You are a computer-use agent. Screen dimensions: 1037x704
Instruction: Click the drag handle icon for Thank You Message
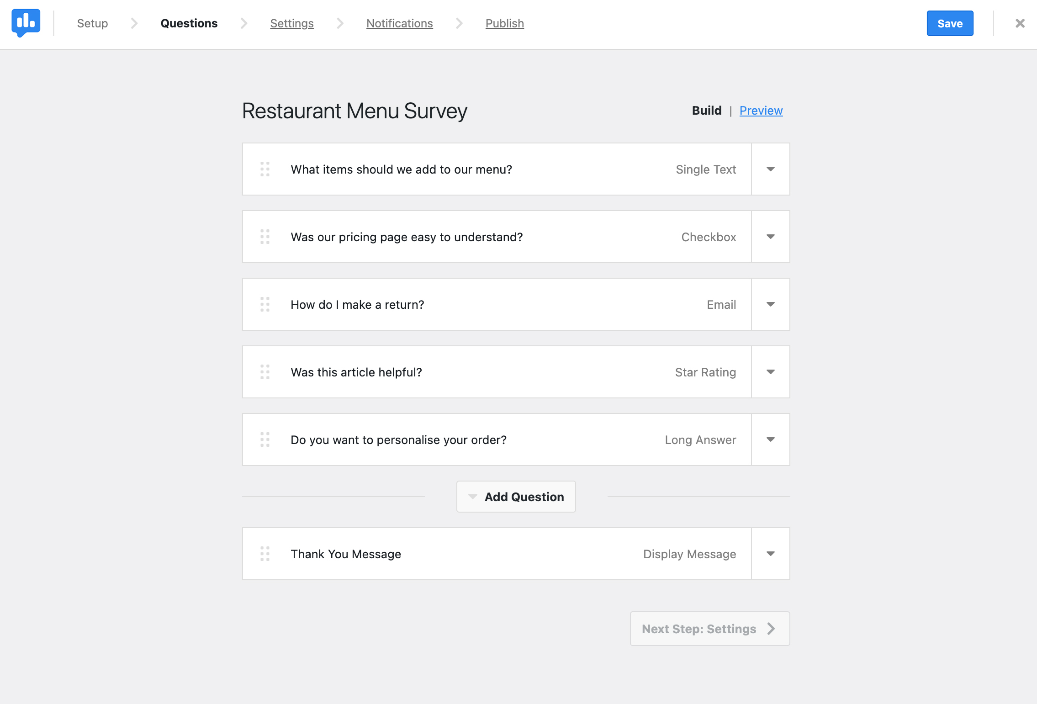265,554
